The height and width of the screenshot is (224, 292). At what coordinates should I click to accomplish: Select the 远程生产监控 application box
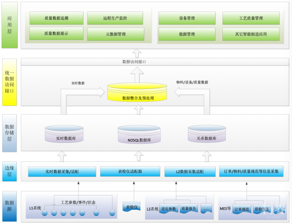[x=115, y=18]
